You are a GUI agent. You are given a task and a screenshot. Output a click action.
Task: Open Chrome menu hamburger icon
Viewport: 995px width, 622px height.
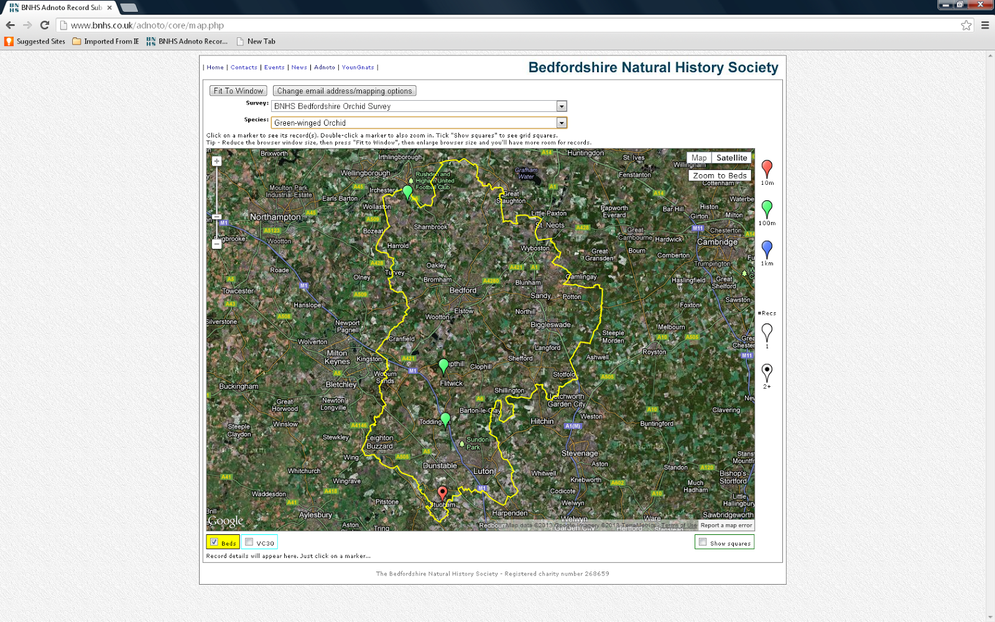(985, 25)
